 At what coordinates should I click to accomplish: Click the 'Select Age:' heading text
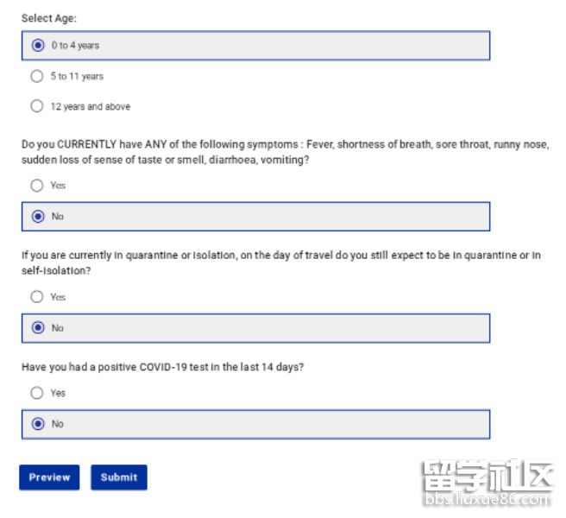pos(48,18)
